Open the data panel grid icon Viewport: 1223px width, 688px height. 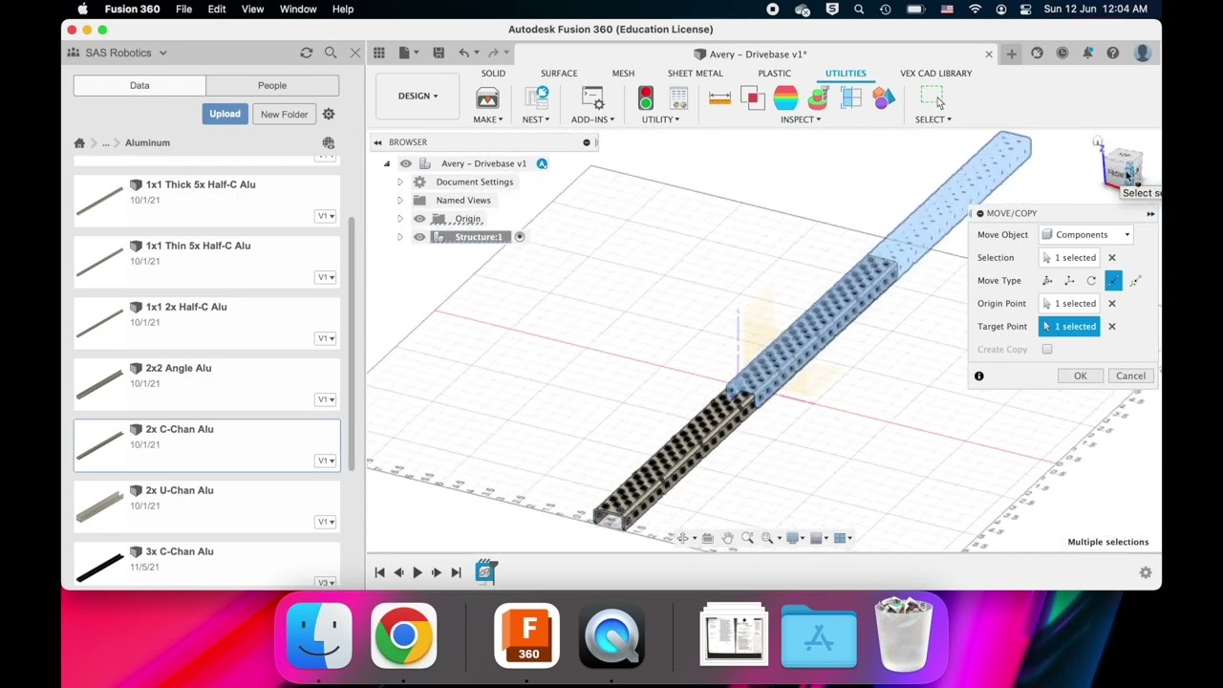[x=379, y=54]
